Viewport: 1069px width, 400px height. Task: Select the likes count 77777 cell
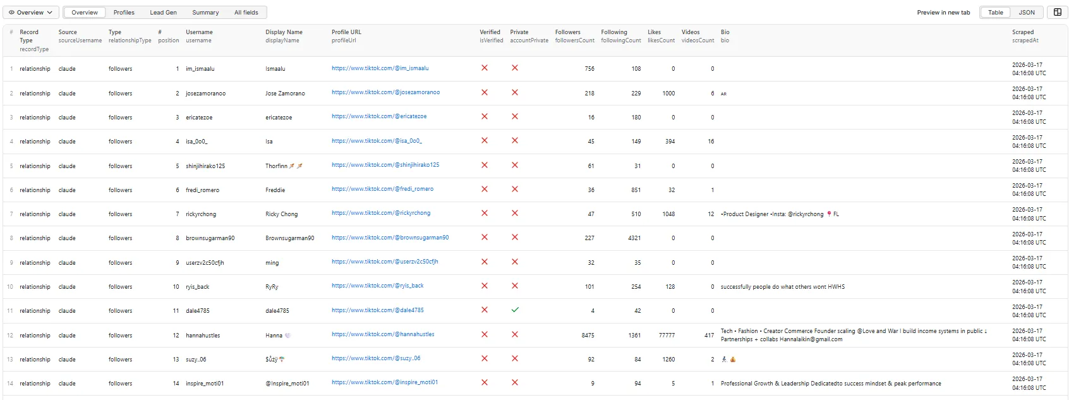click(x=667, y=336)
